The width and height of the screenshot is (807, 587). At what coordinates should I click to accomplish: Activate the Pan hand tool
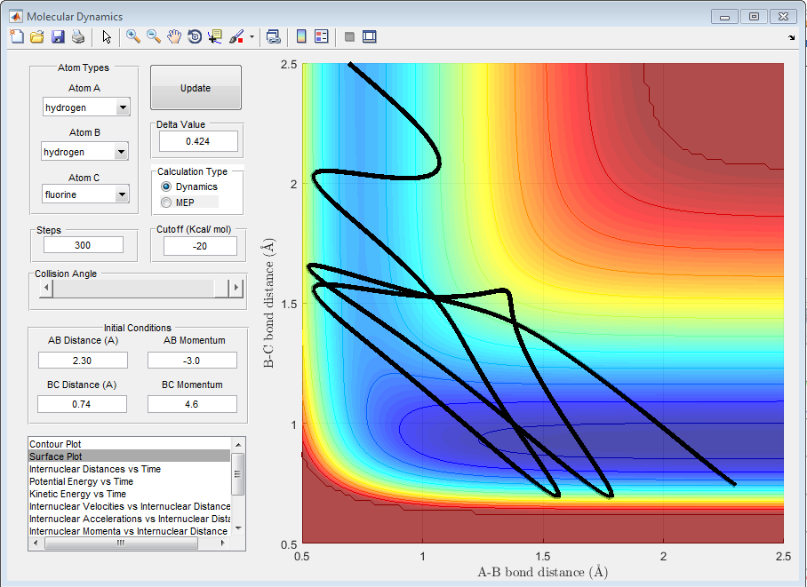[x=174, y=36]
